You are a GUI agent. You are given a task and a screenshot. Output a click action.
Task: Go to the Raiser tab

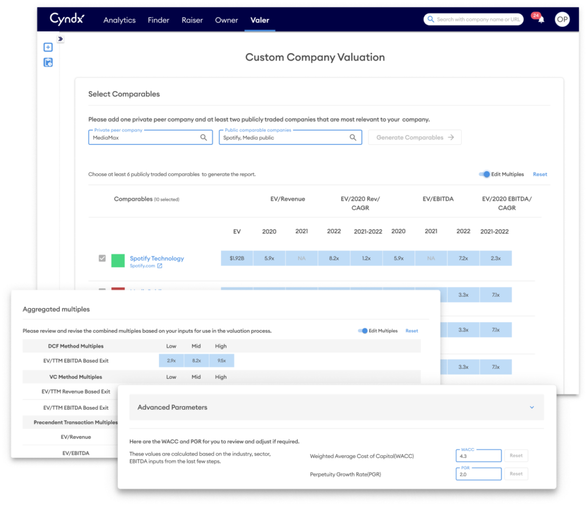[192, 20]
